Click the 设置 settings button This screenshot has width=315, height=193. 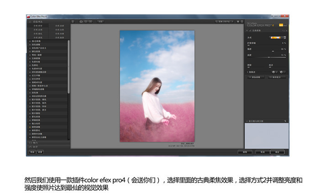(40, 152)
